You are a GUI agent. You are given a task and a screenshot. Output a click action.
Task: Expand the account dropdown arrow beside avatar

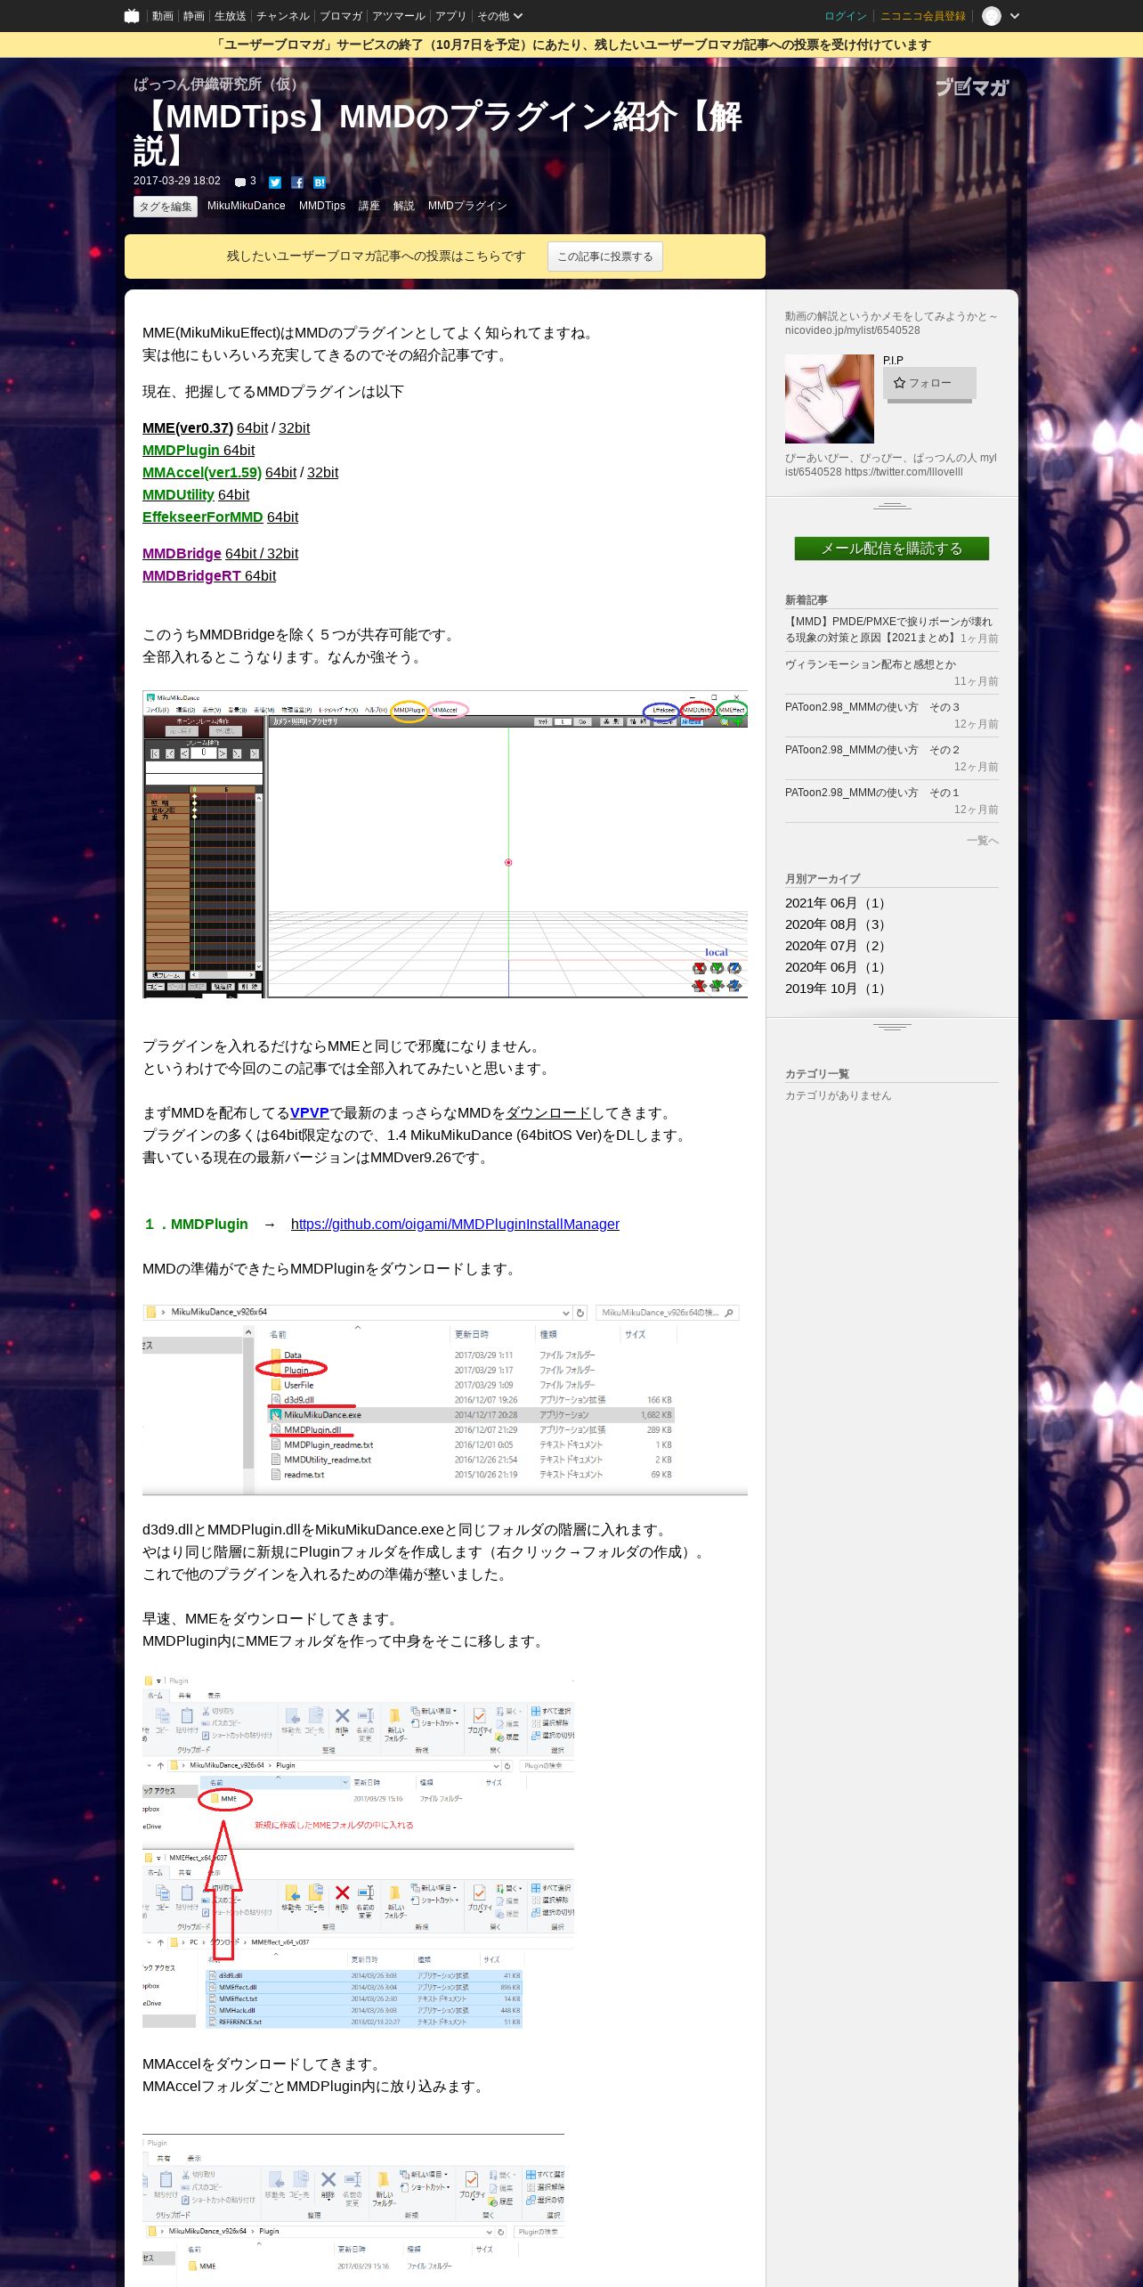(x=1015, y=16)
